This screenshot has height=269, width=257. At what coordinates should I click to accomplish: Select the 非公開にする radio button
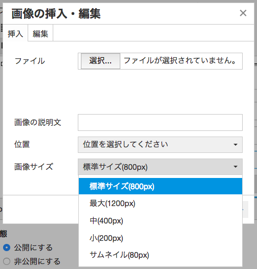pyautogui.click(x=7, y=261)
